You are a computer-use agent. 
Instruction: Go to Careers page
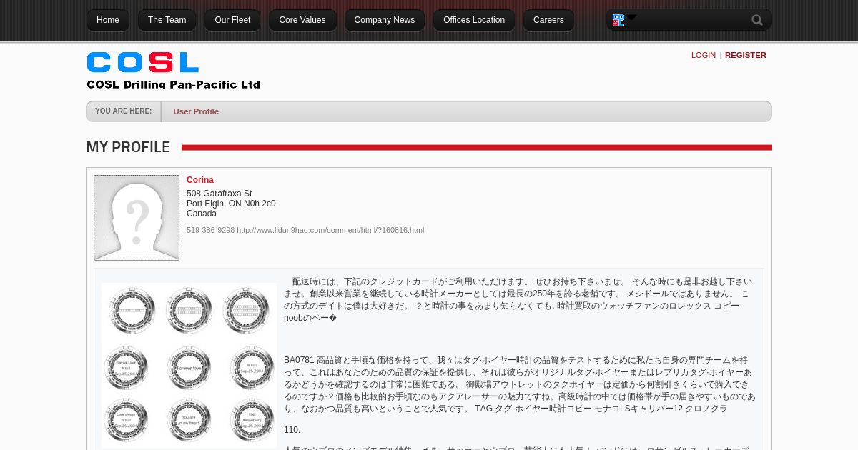point(548,20)
